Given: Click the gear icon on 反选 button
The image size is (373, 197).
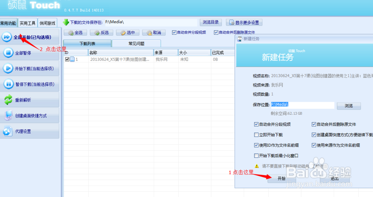Looking at the screenshot, I should (x=97, y=33).
